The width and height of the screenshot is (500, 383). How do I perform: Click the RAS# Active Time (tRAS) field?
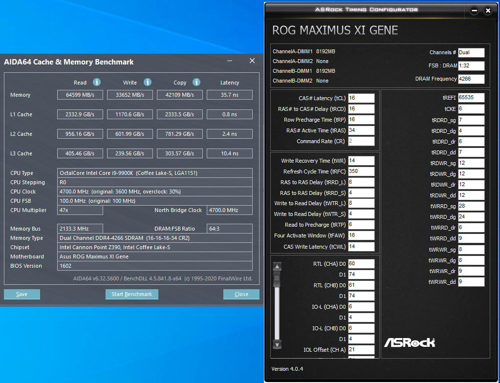[361, 130]
